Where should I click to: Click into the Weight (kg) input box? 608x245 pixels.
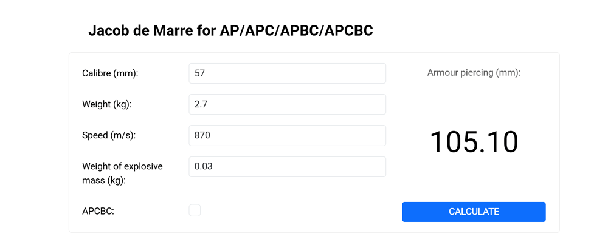point(287,104)
